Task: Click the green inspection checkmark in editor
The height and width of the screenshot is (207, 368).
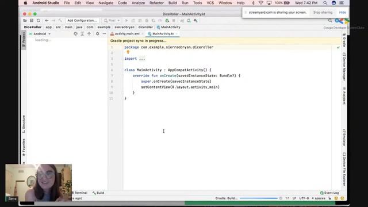Action: 338,47
